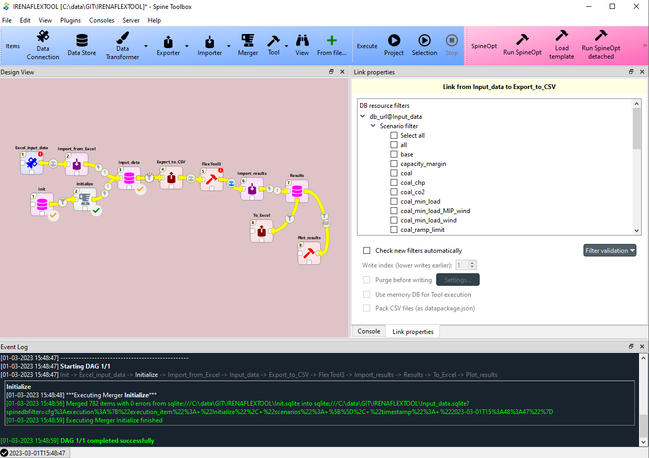The width and height of the screenshot is (649, 458).
Task: Execute the whole Project
Action: click(394, 46)
